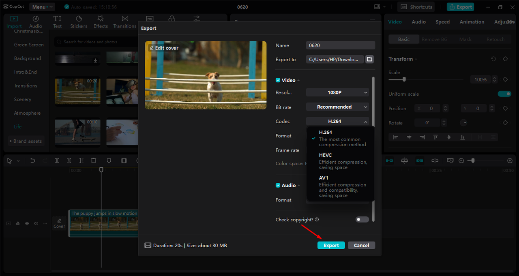Browse for the export folder
The image size is (519, 276).
click(x=369, y=59)
